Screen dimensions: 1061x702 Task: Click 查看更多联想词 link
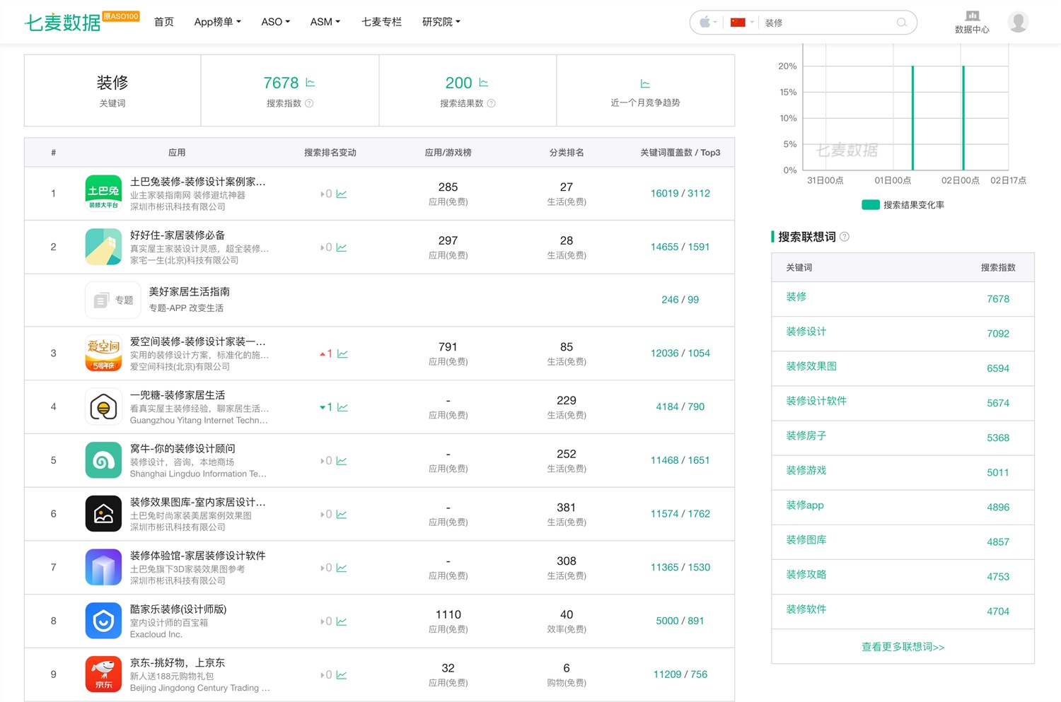point(903,647)
